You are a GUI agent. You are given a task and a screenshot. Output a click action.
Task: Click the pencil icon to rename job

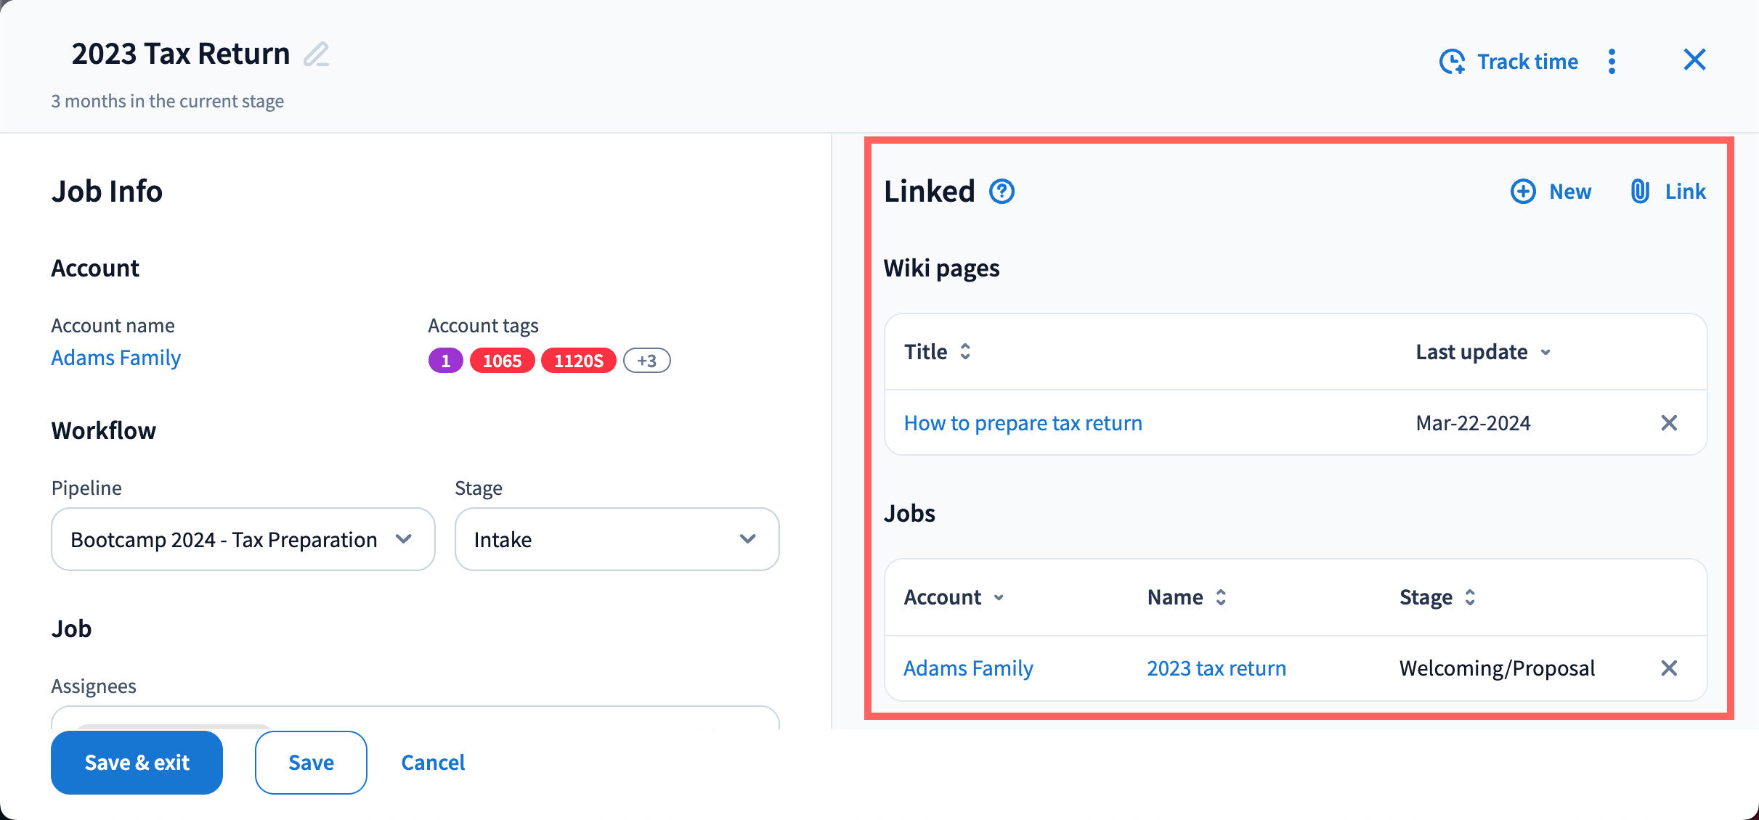pyautogui.click(x=316, y=54)
